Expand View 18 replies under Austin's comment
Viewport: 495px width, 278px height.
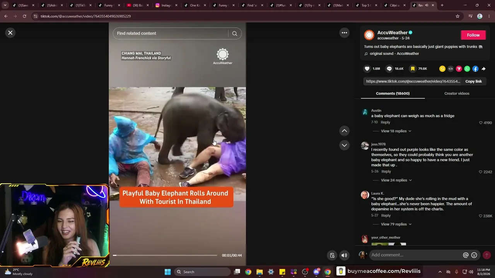pyautogui.click(x=396, y=131)
